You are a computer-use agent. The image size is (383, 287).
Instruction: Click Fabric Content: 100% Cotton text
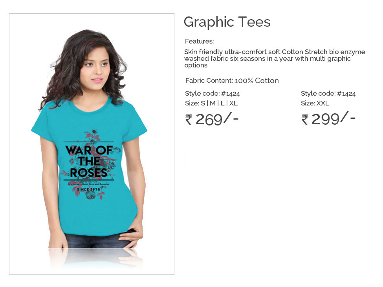tap(232, 80)
